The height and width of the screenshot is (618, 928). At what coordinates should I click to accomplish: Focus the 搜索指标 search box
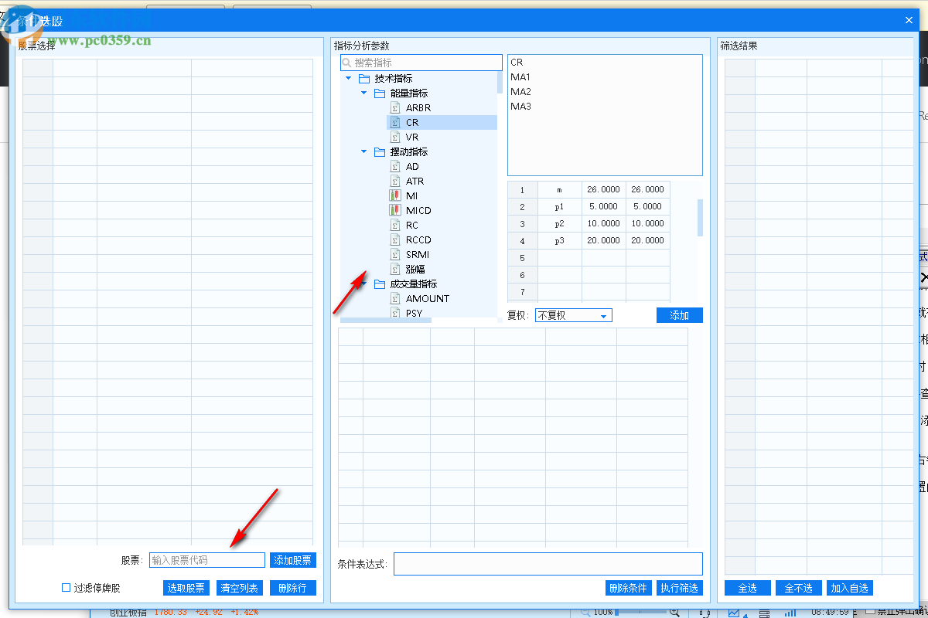click(x=421, y=63)
